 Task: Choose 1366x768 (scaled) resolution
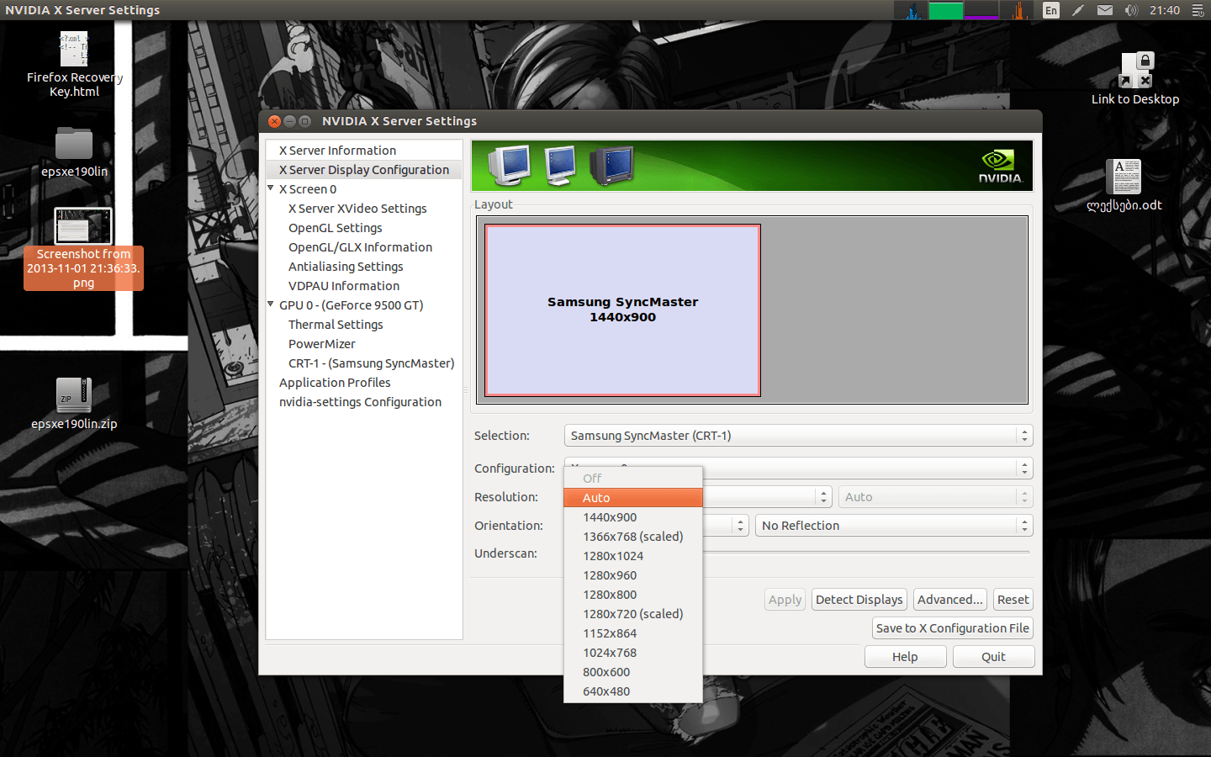click(x=633, y=537)
